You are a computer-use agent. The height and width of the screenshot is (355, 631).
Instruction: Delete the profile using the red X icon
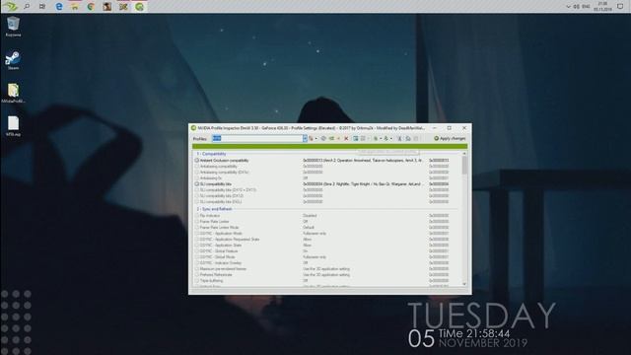point(346,138)
